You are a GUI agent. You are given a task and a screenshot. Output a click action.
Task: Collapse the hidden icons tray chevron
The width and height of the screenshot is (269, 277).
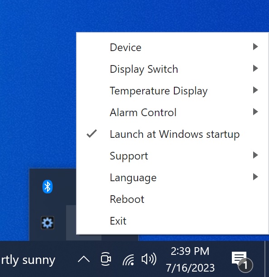(x=84, y=259)
